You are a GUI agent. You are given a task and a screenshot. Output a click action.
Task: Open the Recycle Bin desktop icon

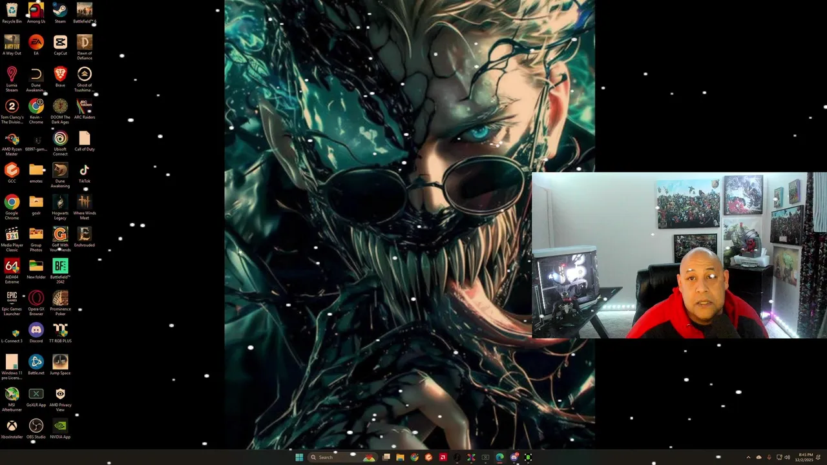tap(12, 13)
